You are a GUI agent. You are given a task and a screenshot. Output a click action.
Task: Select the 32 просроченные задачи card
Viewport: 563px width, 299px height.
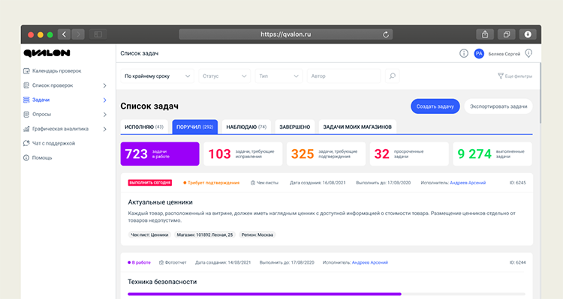[x=409, y=154]
